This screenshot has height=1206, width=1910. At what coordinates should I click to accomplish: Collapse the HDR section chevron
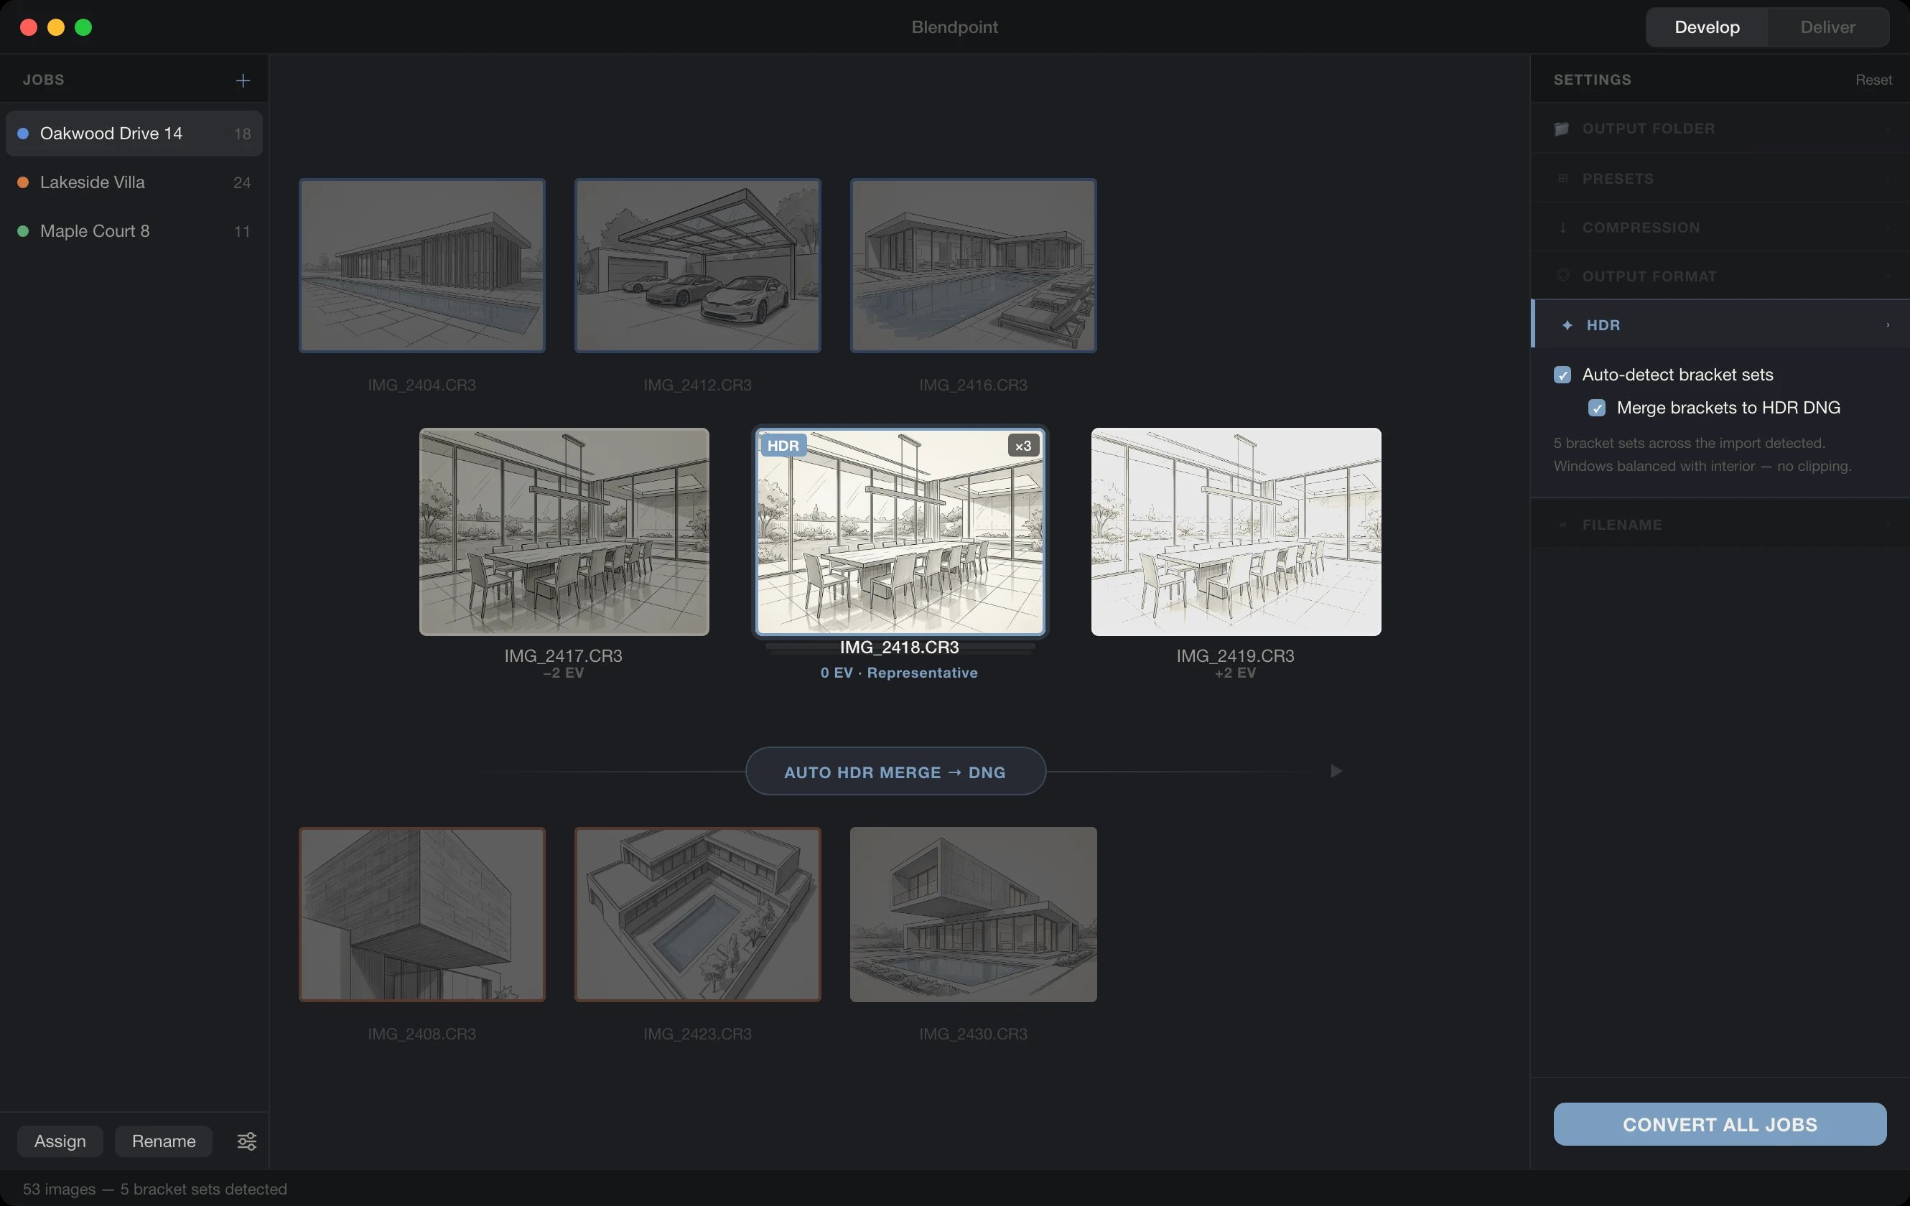[1888, 325]
